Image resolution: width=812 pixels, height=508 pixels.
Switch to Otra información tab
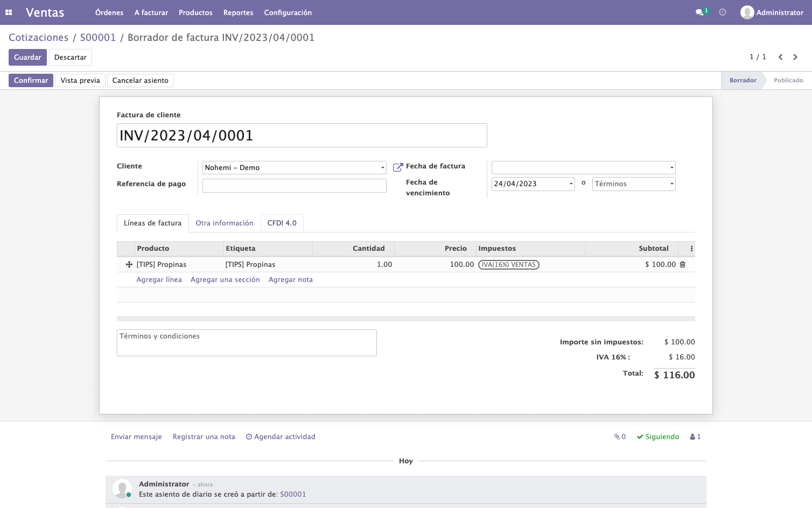coord(225,223)
